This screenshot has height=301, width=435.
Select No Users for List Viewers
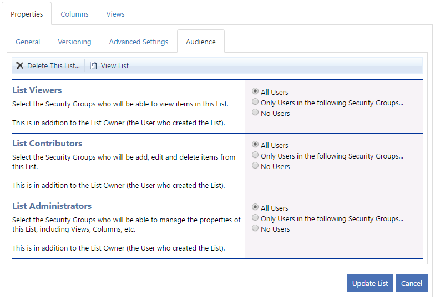point(255,113)
